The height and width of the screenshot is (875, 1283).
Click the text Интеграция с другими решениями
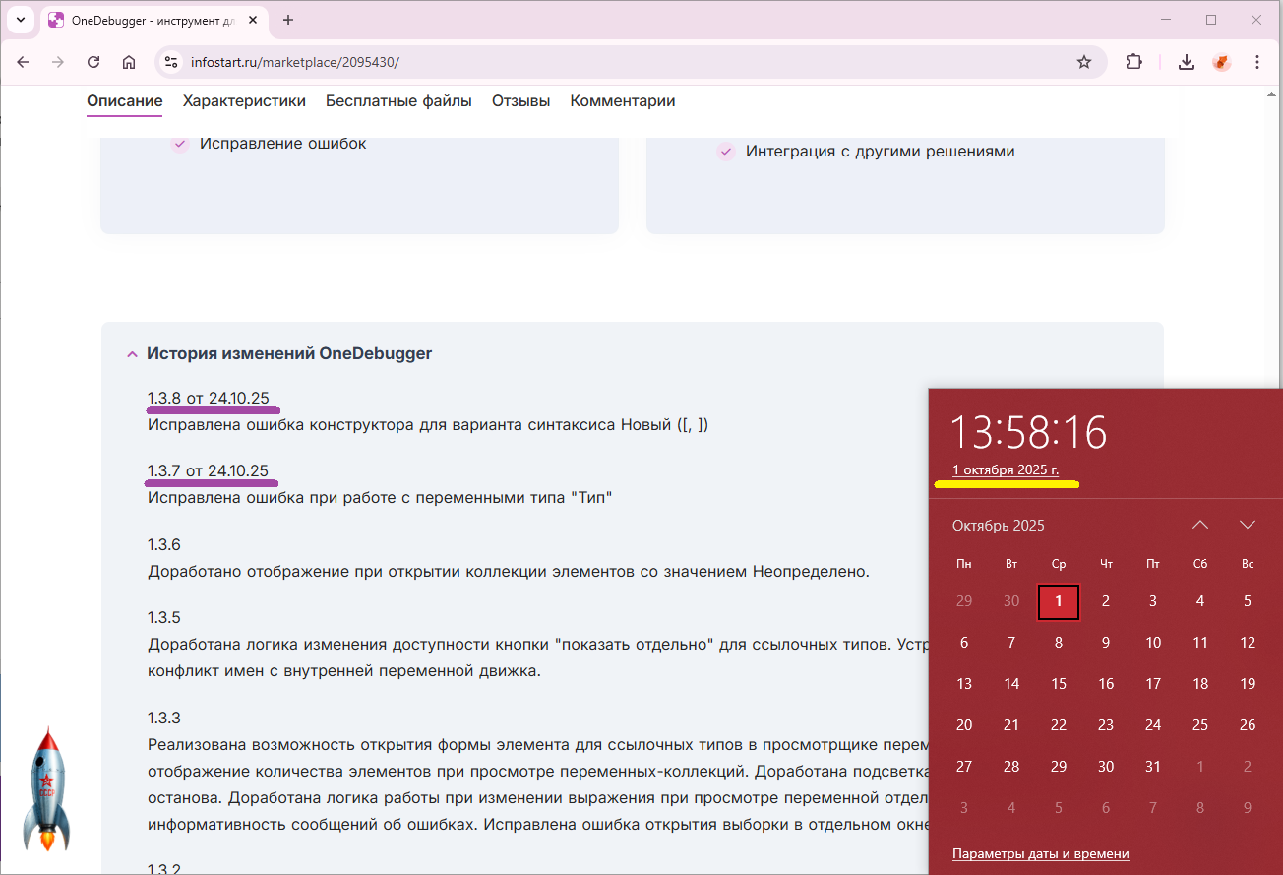[x=881, y=152]
